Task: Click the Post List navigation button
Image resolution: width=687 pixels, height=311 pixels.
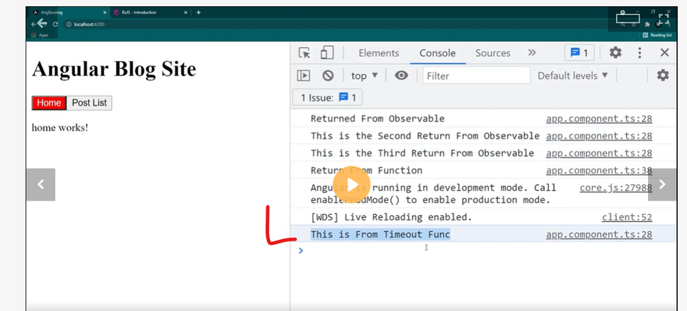Action: point(89,102)
